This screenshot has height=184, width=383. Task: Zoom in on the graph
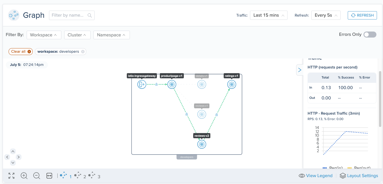click(24, 175)
